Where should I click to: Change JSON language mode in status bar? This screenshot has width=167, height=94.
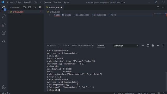(x=153, y=93)
